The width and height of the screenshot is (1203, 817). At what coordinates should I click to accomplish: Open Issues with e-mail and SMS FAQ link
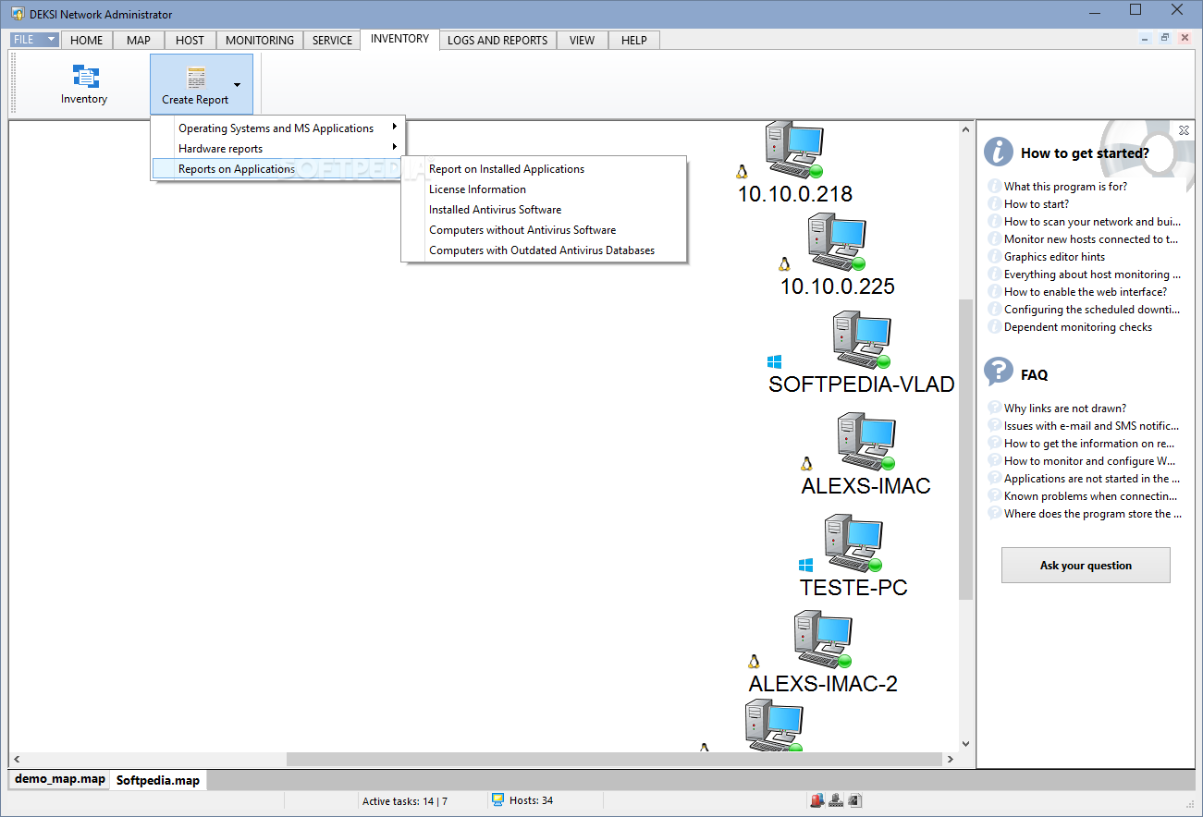click(1092, 426)
